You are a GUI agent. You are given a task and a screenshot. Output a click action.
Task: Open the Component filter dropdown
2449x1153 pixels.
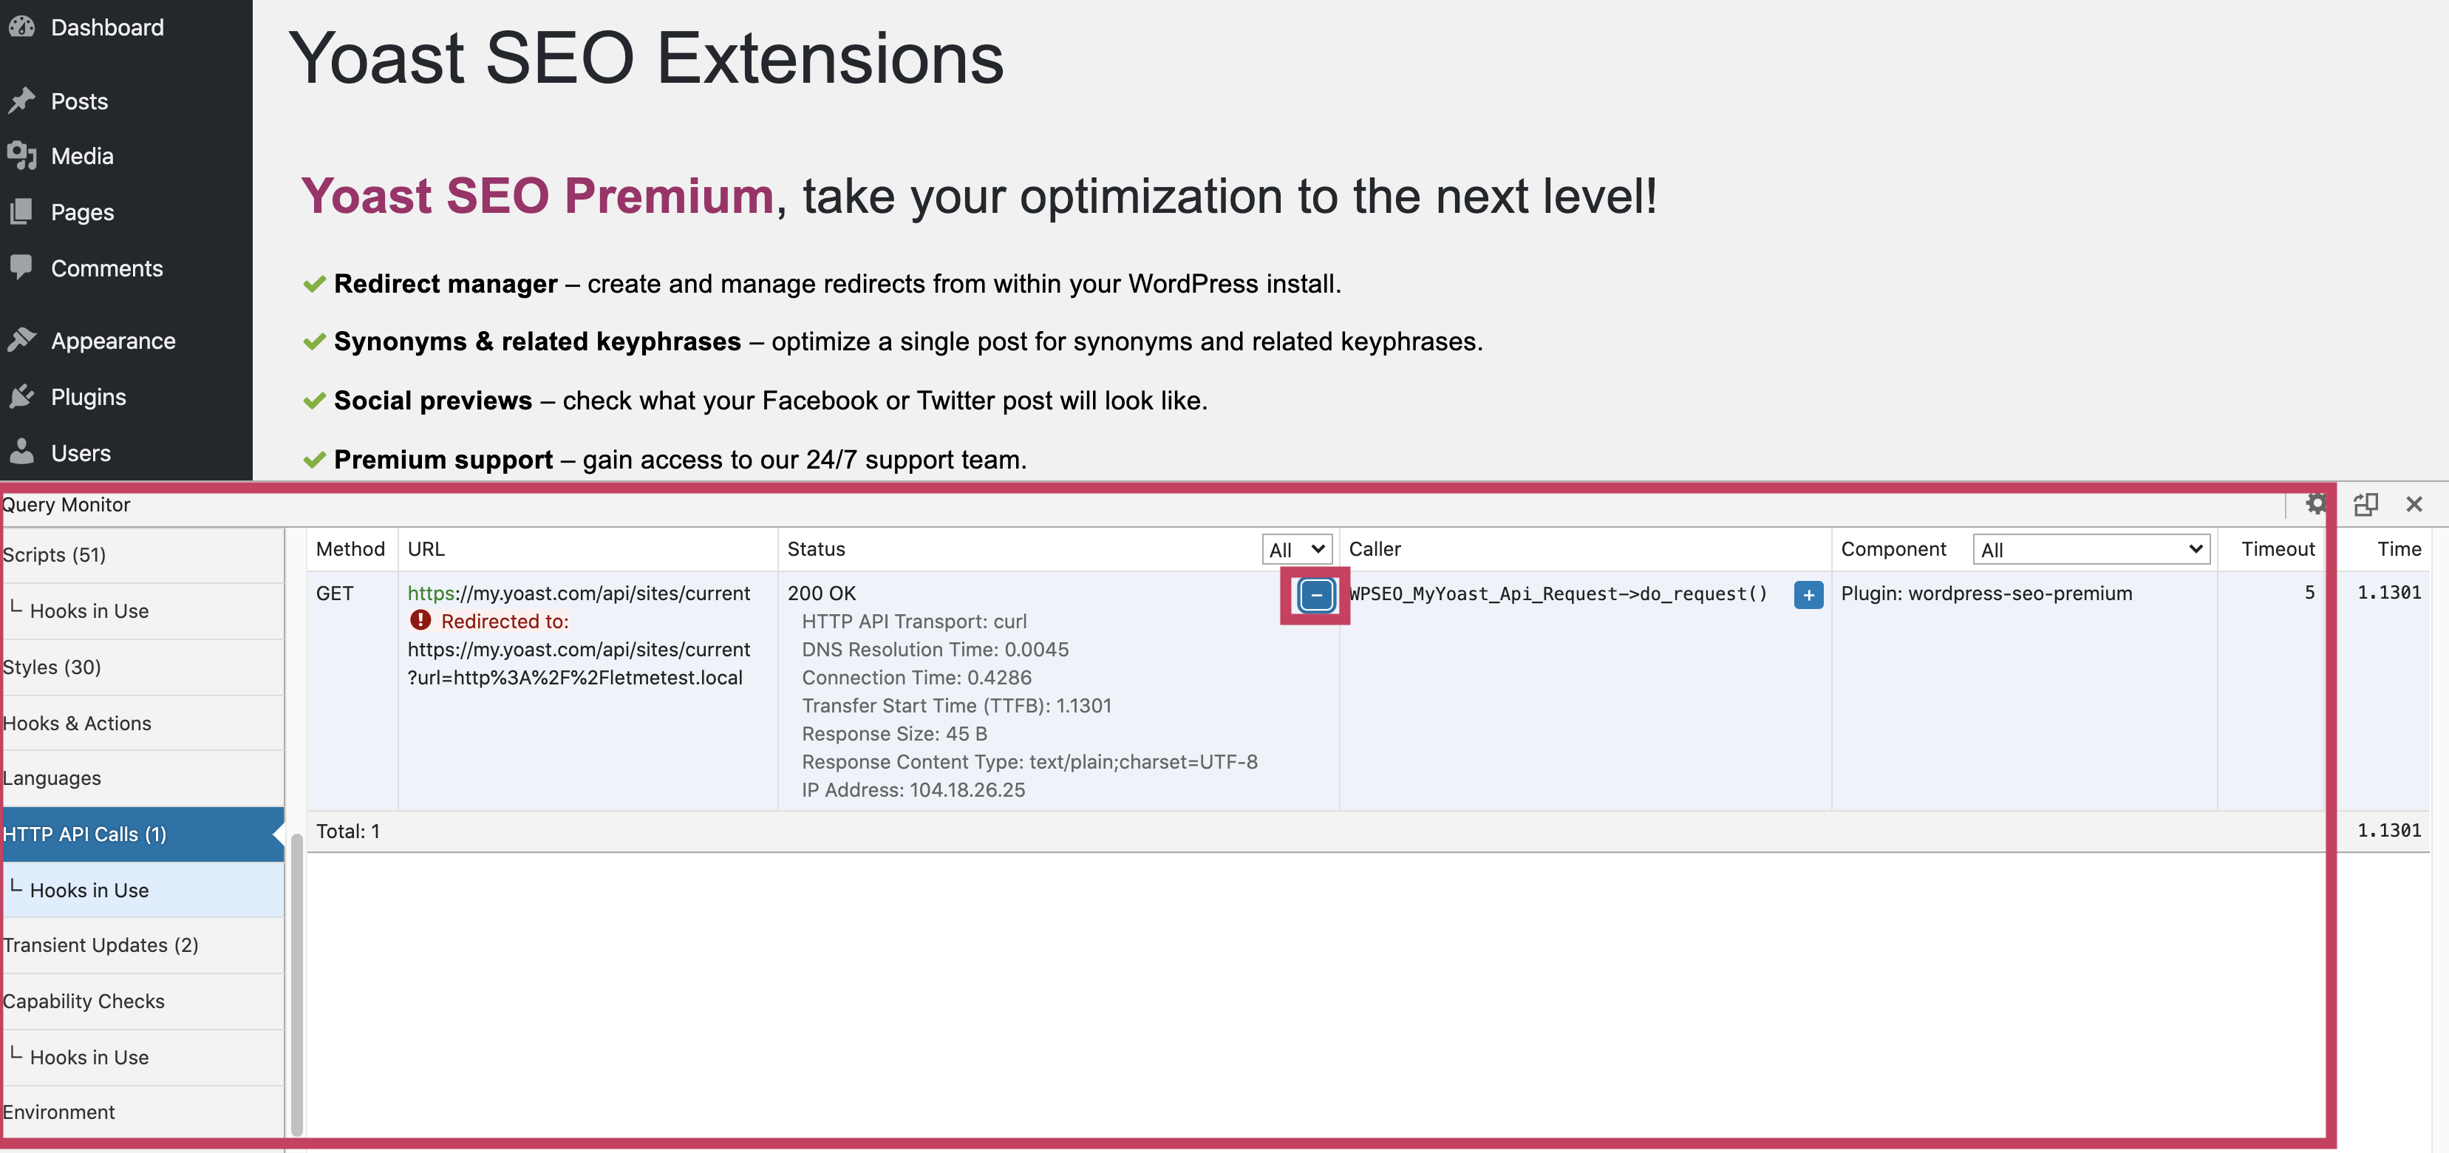(x=2091, y=549)
